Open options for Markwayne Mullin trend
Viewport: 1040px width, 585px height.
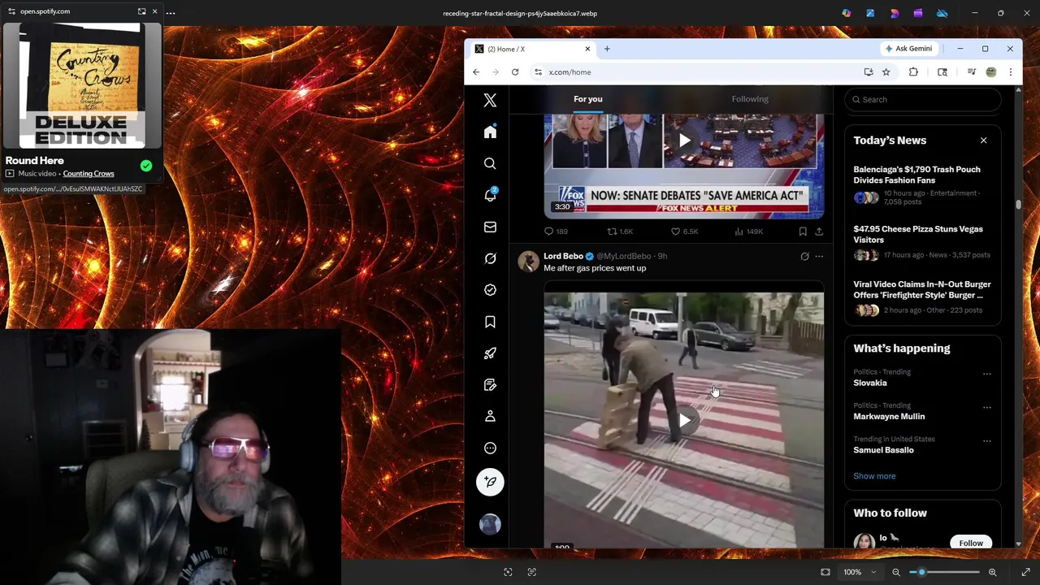click(987, 407)
